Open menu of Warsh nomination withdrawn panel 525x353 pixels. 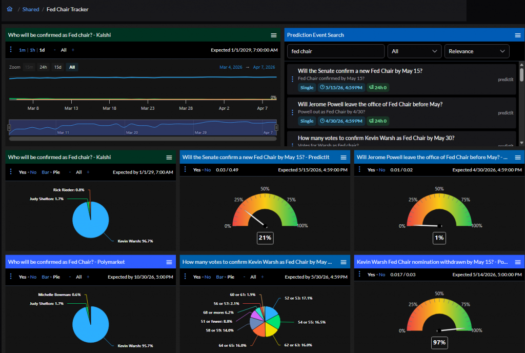click(517, 262)
